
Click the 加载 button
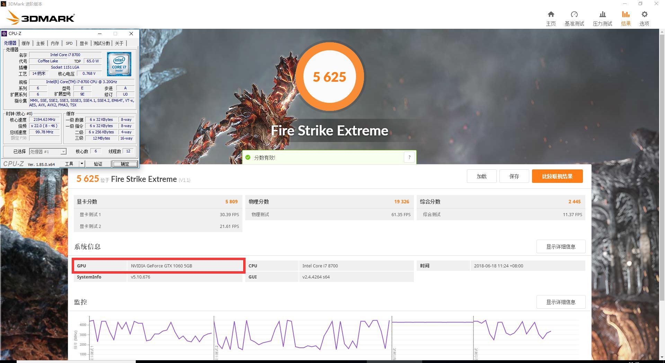481,176
